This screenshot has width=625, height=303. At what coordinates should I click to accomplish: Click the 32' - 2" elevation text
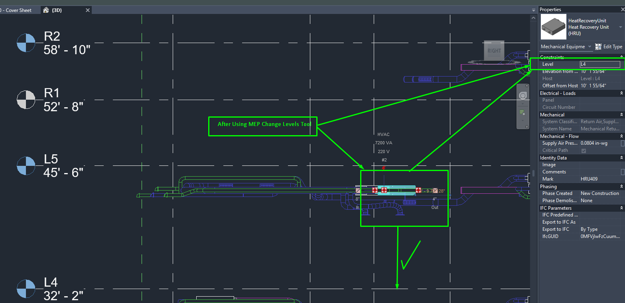(x=63, y=295)
